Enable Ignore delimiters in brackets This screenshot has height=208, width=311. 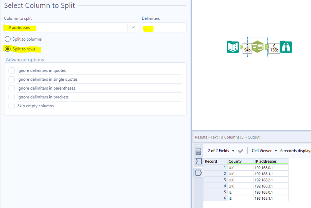point(12,97)
